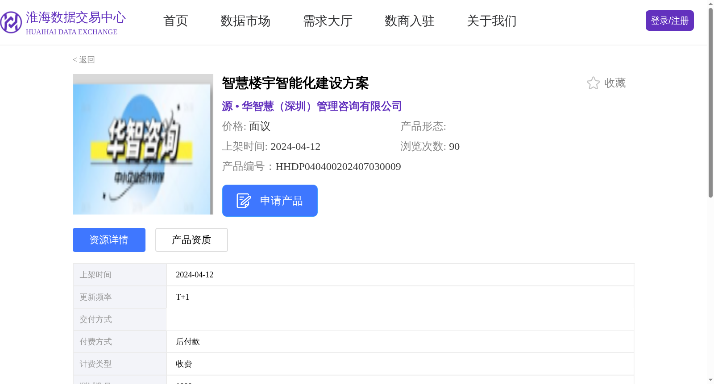This screenshot has width=714, height=384.
Task: Click the 价格: 面议 text
Action: coord(246,126)
